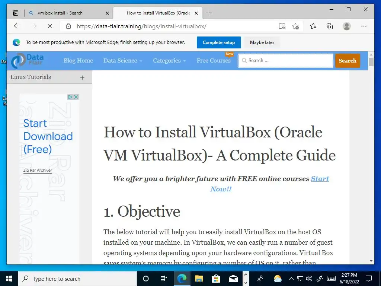Image resolution: width=381 pixels, height=286 pixels.
Task: Open Task View in taskbar
Action: pyautogui.click(x=164, y=279)
